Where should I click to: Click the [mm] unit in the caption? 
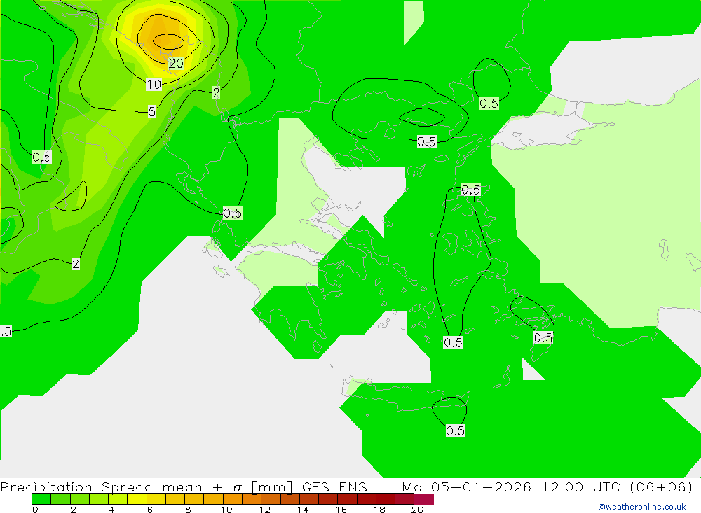[272, 486]
